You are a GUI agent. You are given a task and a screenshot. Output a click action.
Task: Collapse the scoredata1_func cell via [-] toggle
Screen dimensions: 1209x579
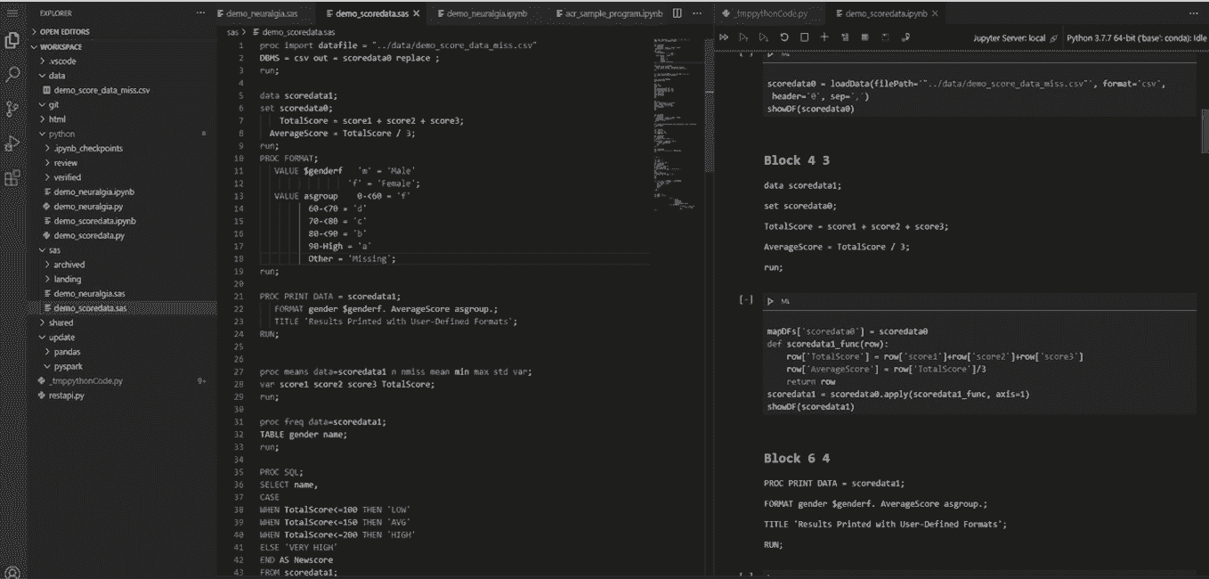point(746,300)
